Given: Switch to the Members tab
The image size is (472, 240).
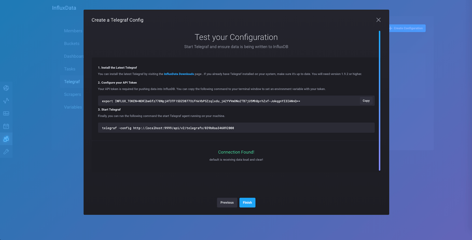Looking at the screenshot, I should point(73,31).
